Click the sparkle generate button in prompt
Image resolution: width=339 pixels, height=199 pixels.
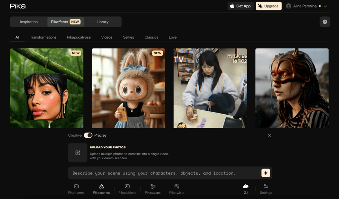(265, 173)
